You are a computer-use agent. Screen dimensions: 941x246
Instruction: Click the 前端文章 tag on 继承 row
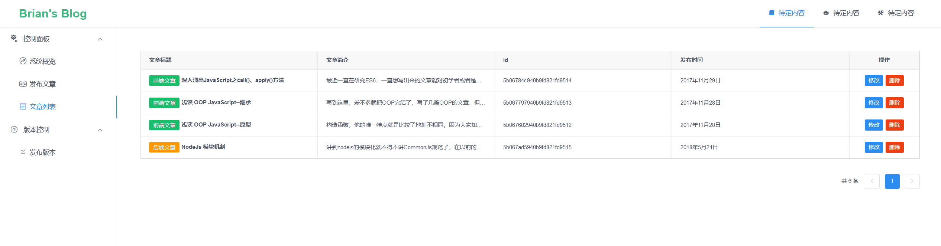[x=164, y=103]
